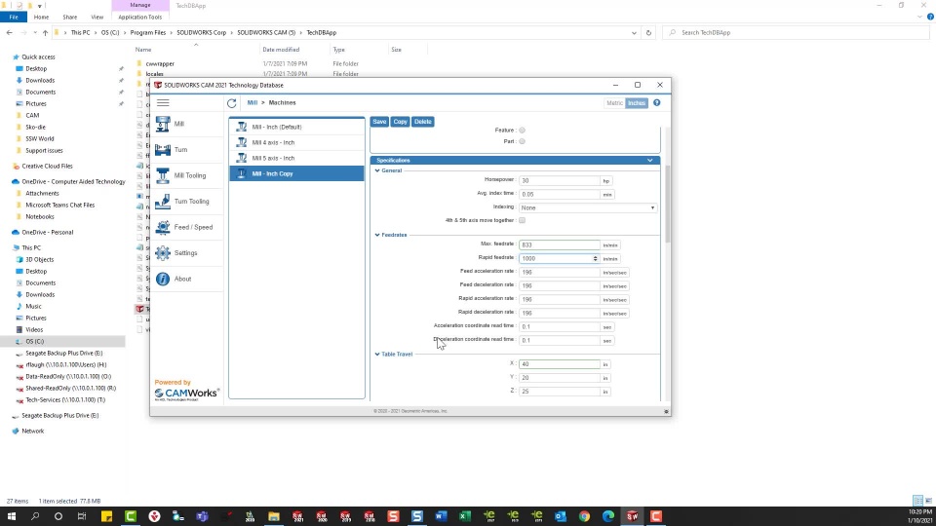Viewport: 936px width, 526px height.
Task: Open Turn Tooling from the sidebar
Action: click(187, 202)
